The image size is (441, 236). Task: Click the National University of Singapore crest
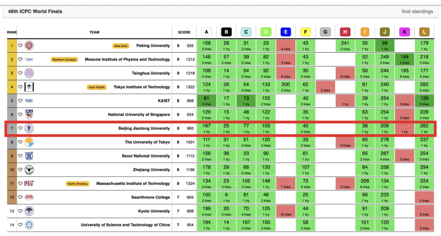[29, 114]
